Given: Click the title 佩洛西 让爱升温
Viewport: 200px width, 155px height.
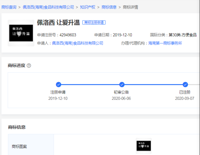Looking at the screenshot, I should pos(58,22).
